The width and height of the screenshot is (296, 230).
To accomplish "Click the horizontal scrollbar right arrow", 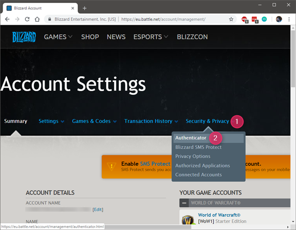I will coord(288,227).
